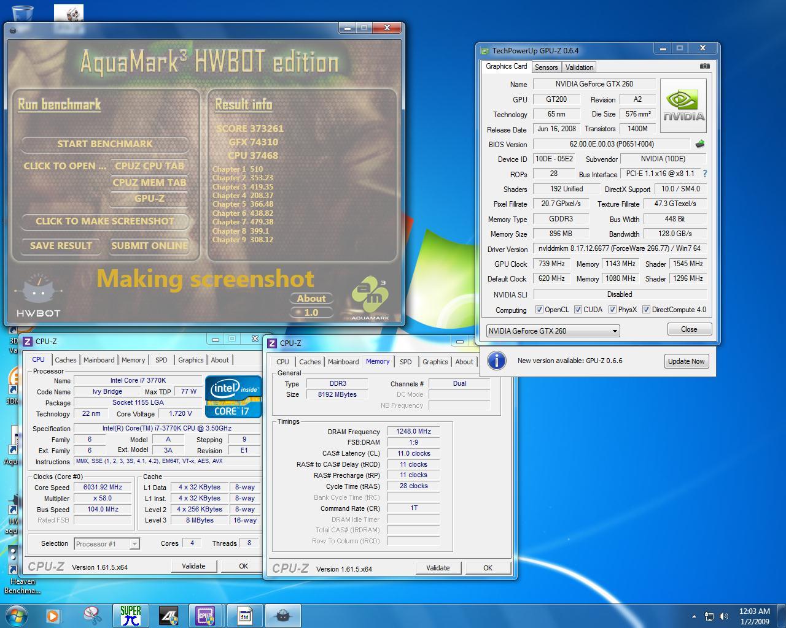Toggle the CUDA checkbox
Image resolution: width=786 pixels, height=628 pixels.
(578, 310)
